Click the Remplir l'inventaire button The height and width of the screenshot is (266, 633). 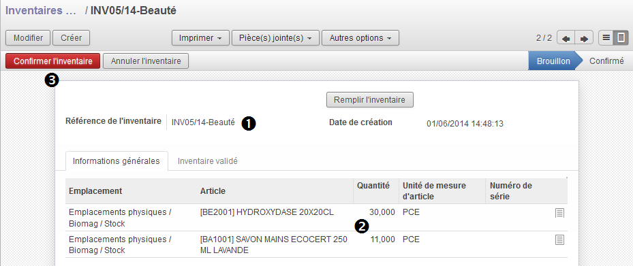click(370, 99)
